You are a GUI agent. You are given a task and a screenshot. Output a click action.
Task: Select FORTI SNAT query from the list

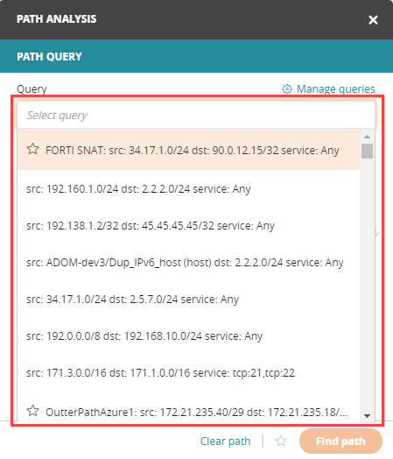click(188, 150)
